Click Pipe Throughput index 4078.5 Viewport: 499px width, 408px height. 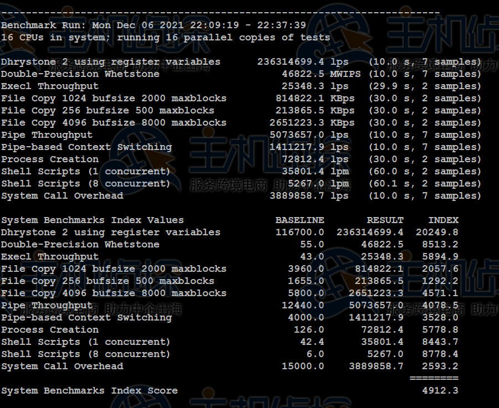point(440,306)
